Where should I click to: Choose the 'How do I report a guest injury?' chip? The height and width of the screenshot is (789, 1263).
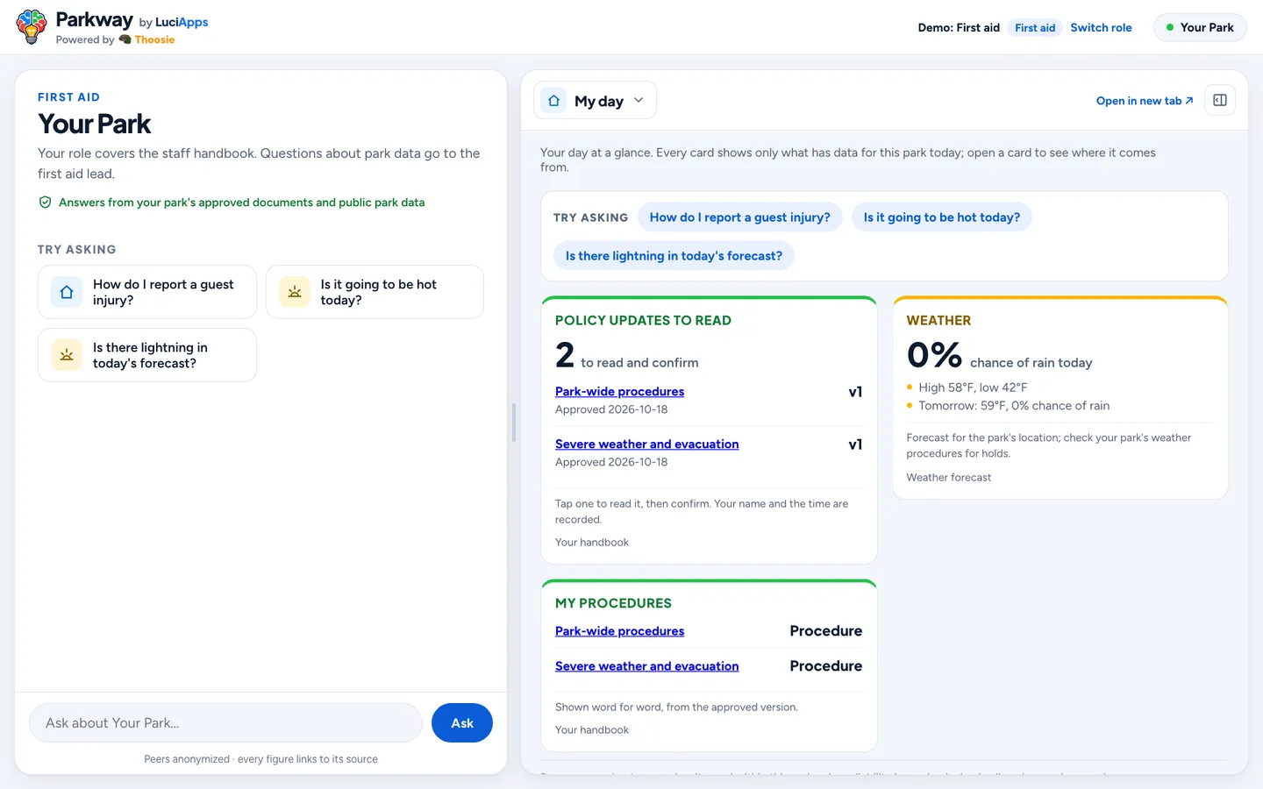[739, 217]
